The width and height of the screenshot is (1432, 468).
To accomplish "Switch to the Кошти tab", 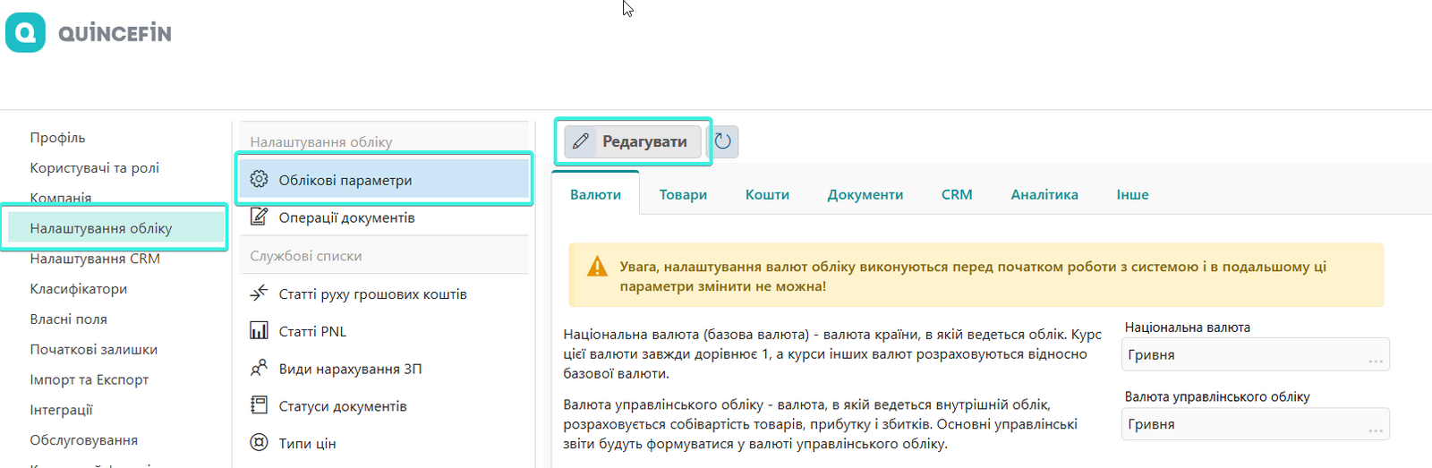I will [767, 194].
